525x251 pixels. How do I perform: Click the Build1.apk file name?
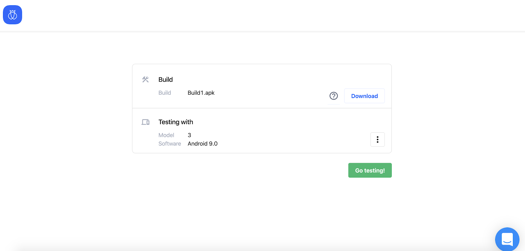click(201, 93)
